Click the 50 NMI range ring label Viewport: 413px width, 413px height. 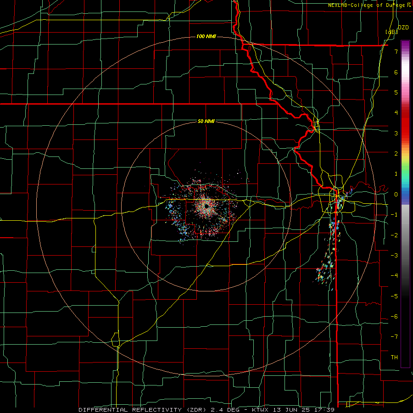click(x=206, y=121)
